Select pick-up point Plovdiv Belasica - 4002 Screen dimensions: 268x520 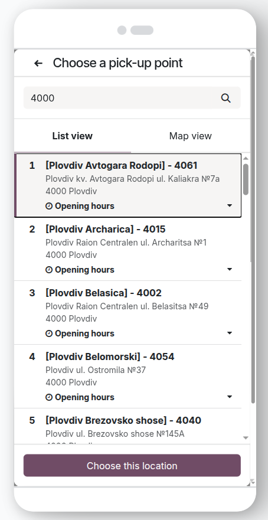[x=128, y=313]
